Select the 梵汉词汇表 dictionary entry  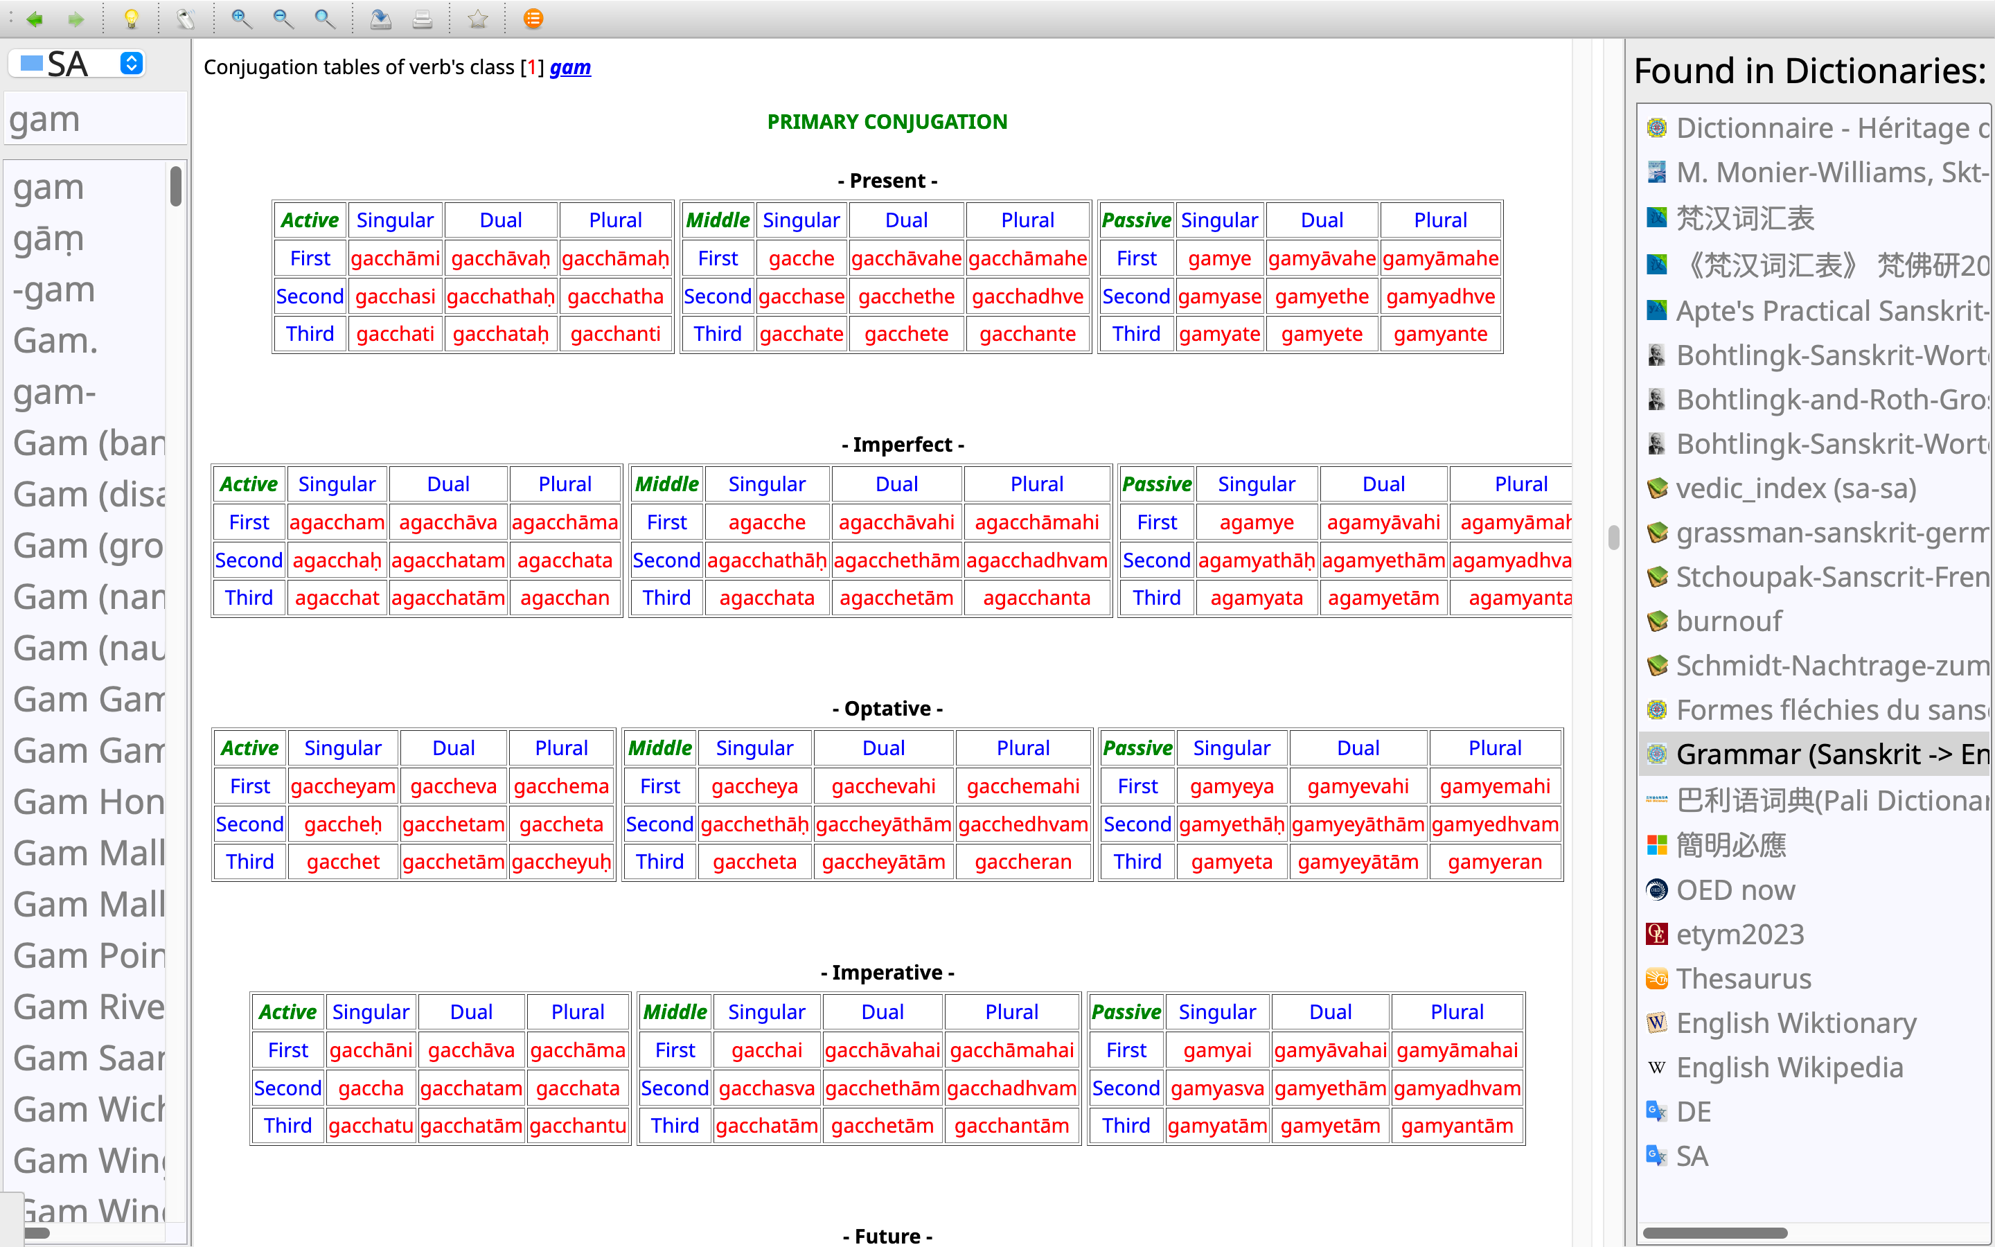pos(1814,218)
